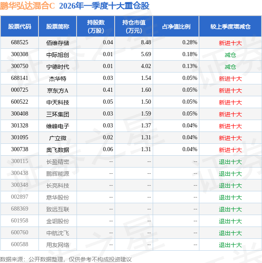Viewport: 262px width, 263px height.
Task: Select stock code 600760
Action: tap(20, 233)
